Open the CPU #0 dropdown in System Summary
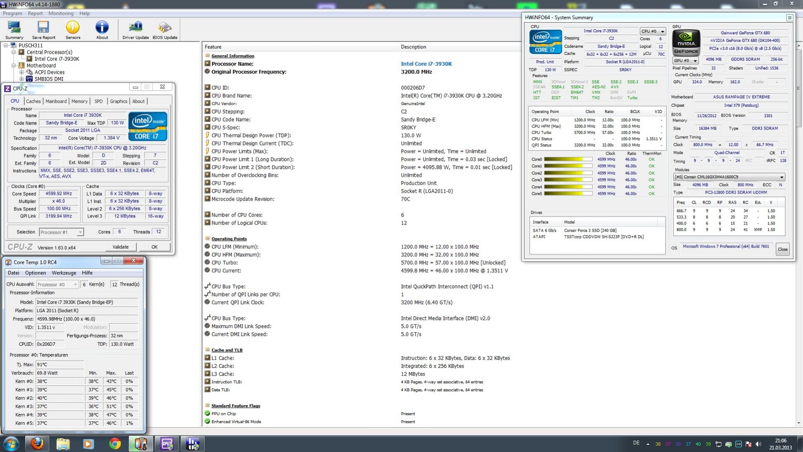 pos(653,31)
